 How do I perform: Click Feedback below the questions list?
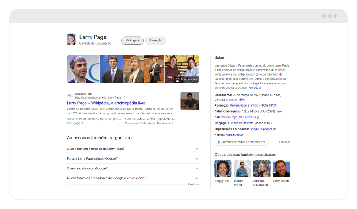click(x=193, y=184)
